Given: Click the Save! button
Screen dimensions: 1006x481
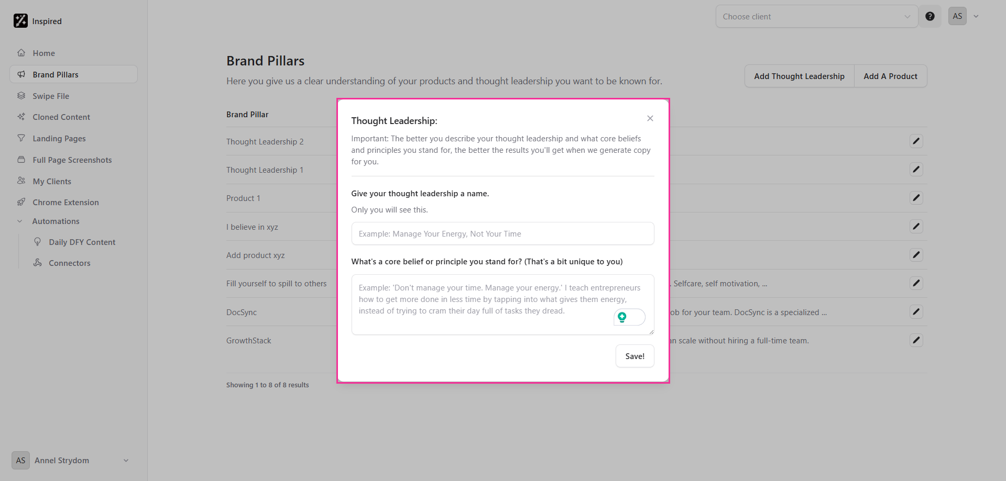Looking at the screenshot, I should [635, 356].
